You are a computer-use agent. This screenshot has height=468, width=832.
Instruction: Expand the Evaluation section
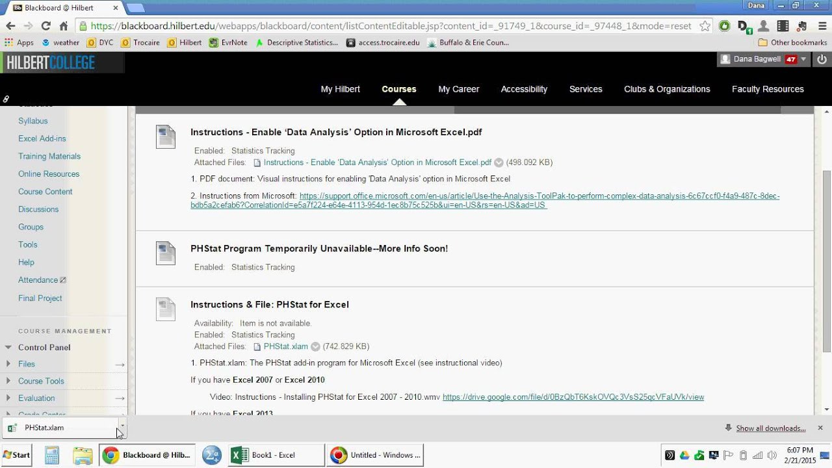point(8,398)
